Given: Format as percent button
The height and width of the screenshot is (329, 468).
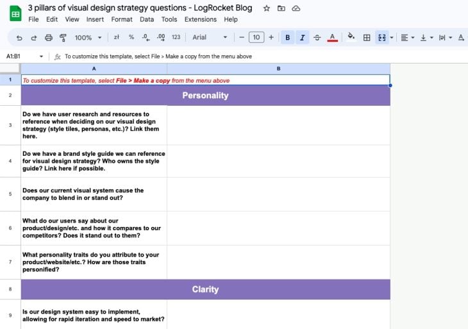Looking at the screenshot, I should [131, 37].
